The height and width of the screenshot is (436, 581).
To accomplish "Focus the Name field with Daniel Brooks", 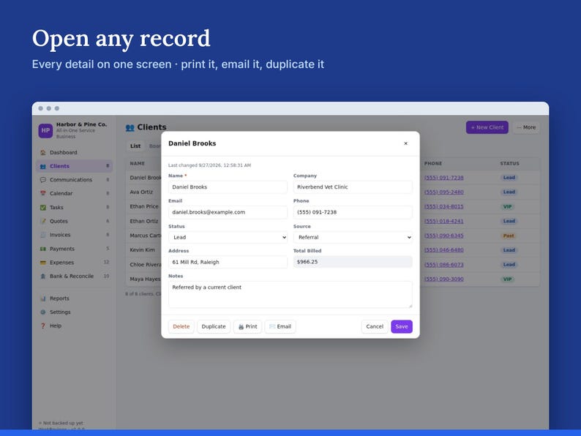I will 228,187.
